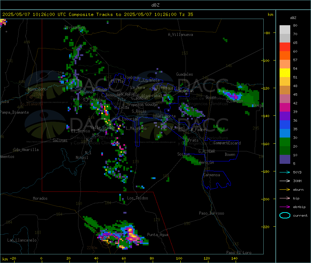The width and height of the screenshot is (311, 263).
Task: Click the Aero_GA location label
Action: pyautogui.click(x=207, y=162)
